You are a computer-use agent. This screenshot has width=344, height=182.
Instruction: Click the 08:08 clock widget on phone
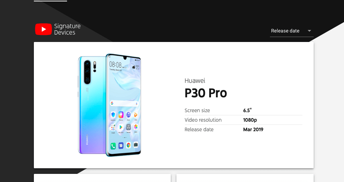(x=115, y=65)
